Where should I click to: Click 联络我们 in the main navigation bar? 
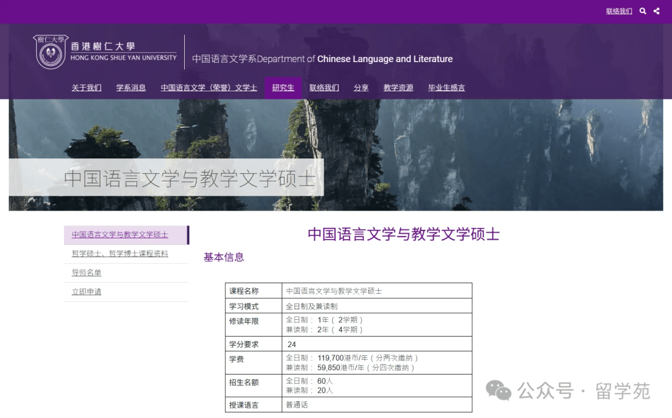324,88
